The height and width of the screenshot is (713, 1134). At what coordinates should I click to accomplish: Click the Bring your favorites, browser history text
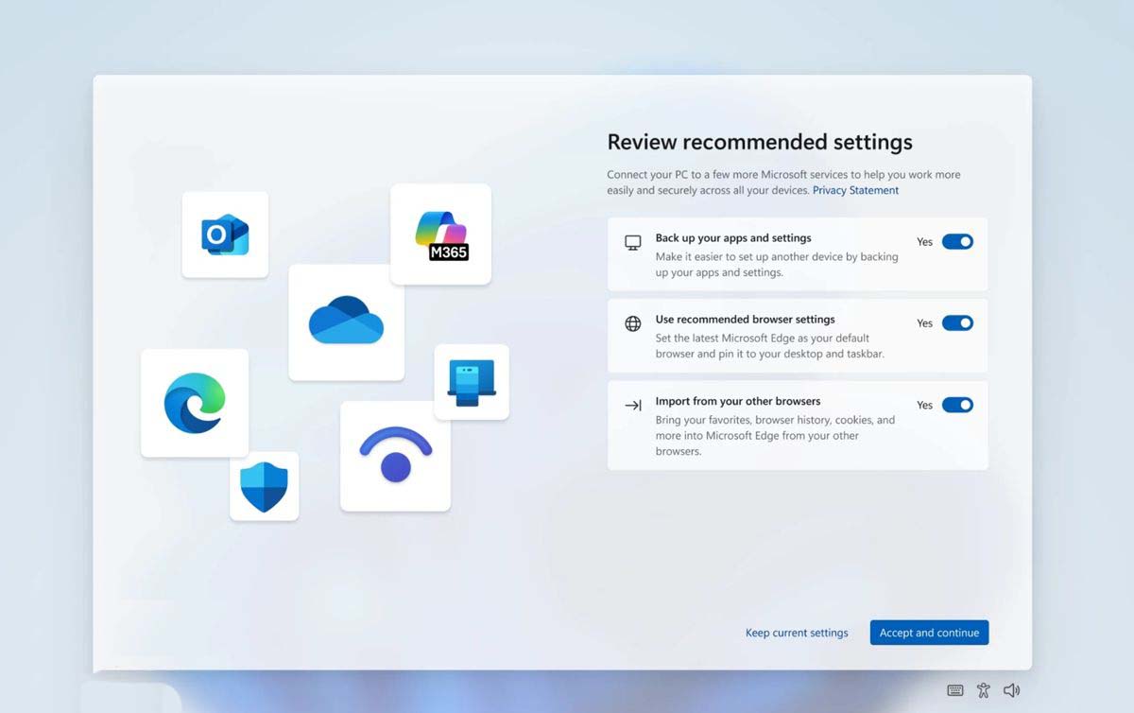point(775,435)
